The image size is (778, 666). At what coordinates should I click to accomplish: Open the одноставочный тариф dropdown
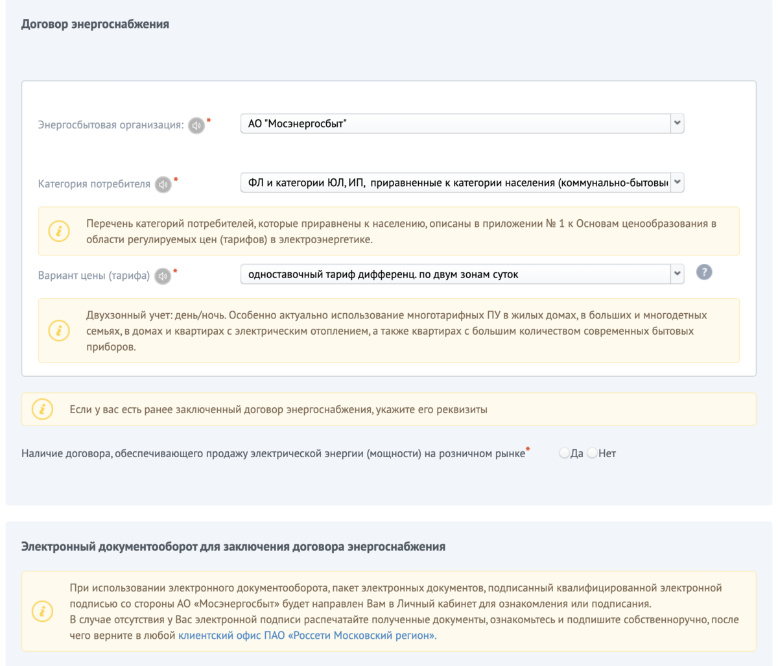[462, 274]
